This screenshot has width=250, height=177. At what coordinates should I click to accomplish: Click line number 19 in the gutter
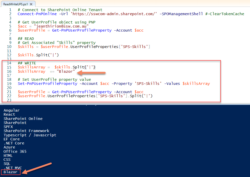pos(9,84)
